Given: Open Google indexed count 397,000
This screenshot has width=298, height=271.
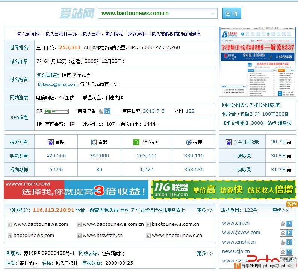Looking at the screenshot, I should coord(99,156).
